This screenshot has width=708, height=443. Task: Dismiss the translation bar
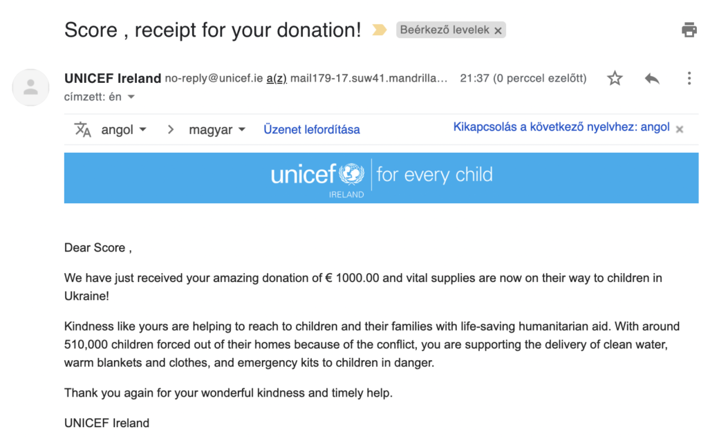point(680,129)
